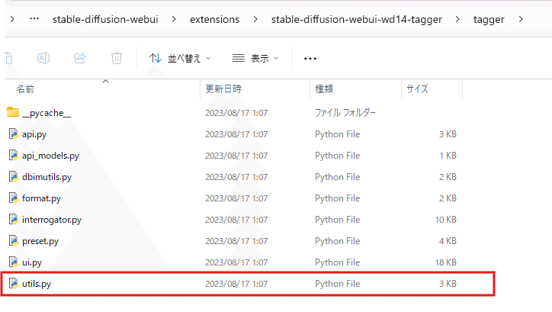Sort by 名前 column header
552x312 pixels.
click(x=25, y=89)
